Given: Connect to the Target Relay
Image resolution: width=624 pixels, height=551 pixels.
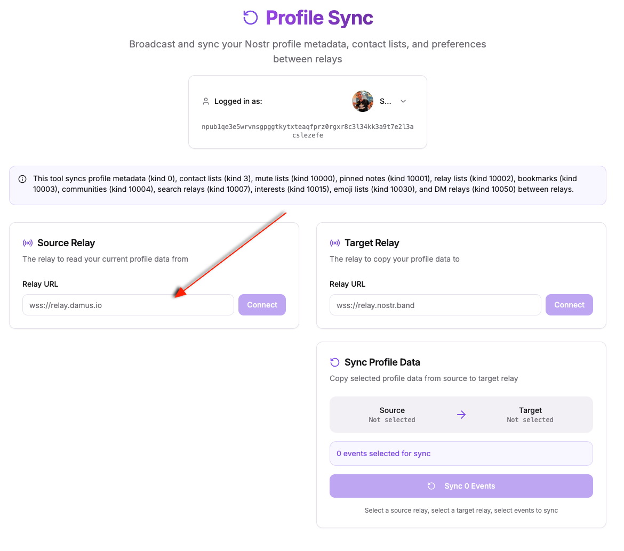Looking at the screenshot, I should 569,305.
